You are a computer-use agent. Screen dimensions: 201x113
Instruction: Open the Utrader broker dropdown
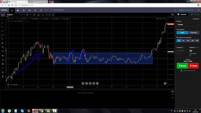pyautogui.click(x=188, y=24)
